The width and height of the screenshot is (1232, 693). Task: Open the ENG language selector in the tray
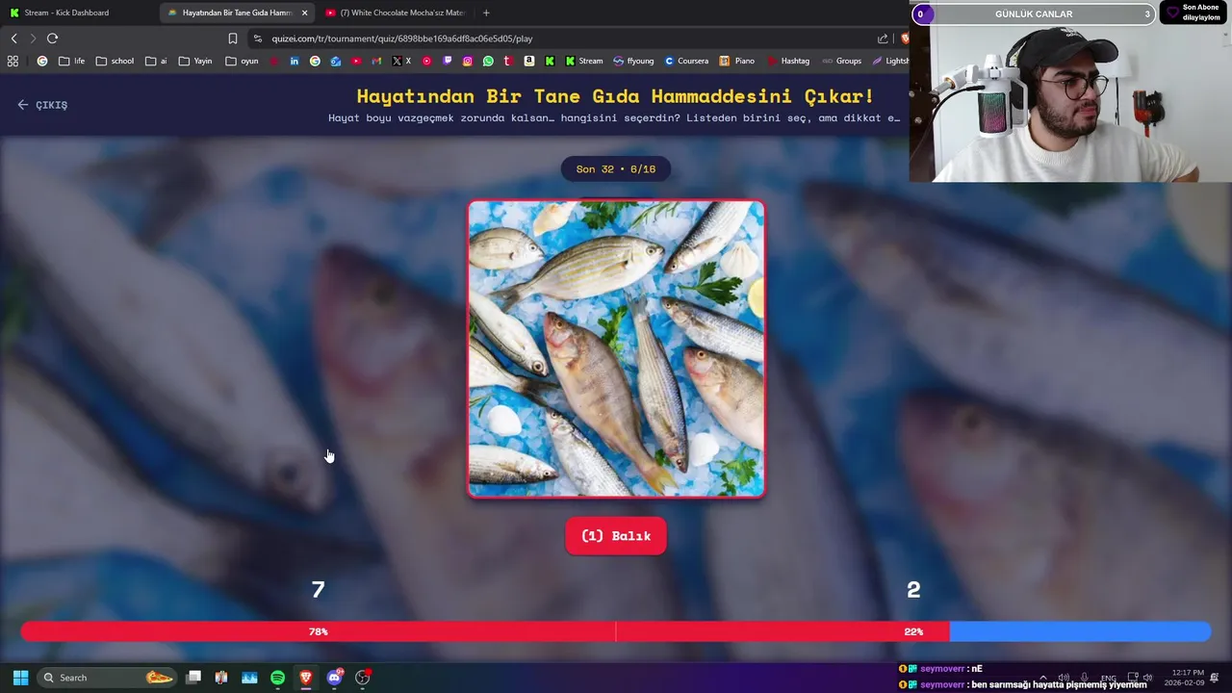[x=1108, y=678]
